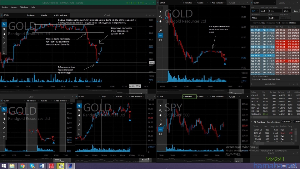Toggle link icon of Watch List panel
300x169 pixels.
tap(252, 84)
